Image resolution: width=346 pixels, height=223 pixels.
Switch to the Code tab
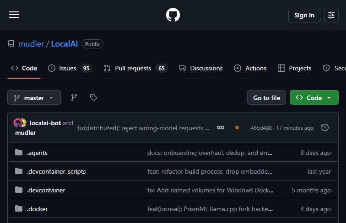click(x=24, y=68)
